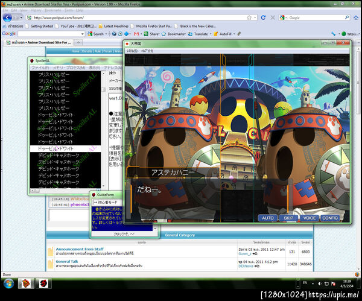Open Firefox History menu
The image size is (362, 301).
click(x=36, y=10)
